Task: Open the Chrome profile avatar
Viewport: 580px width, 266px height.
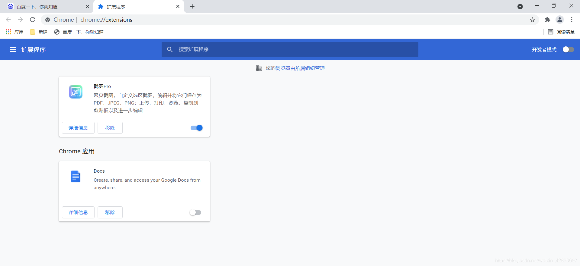Action: [559, 20]
